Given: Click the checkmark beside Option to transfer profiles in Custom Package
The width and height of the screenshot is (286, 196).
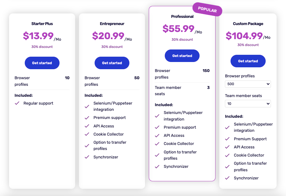Looking at the screenshot, I should (x=227, y=166).
